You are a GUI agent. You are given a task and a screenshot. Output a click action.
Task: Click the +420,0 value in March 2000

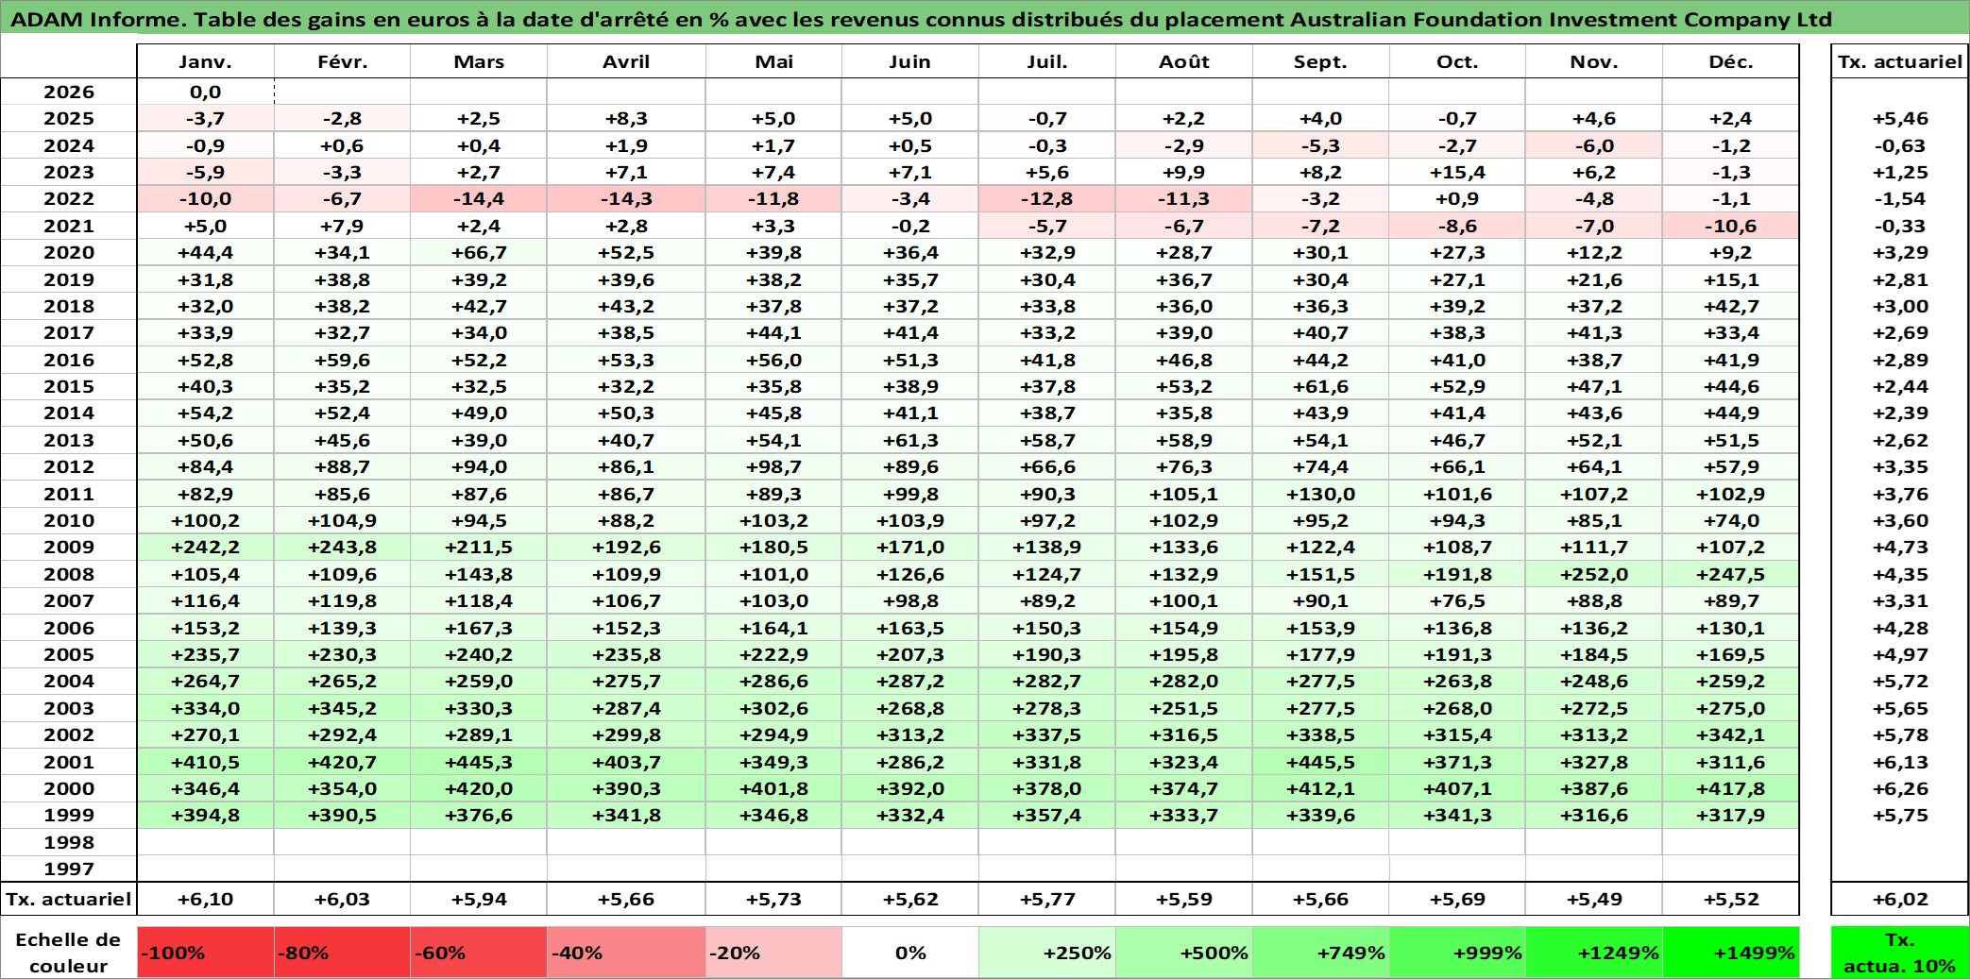click(479, 788)
